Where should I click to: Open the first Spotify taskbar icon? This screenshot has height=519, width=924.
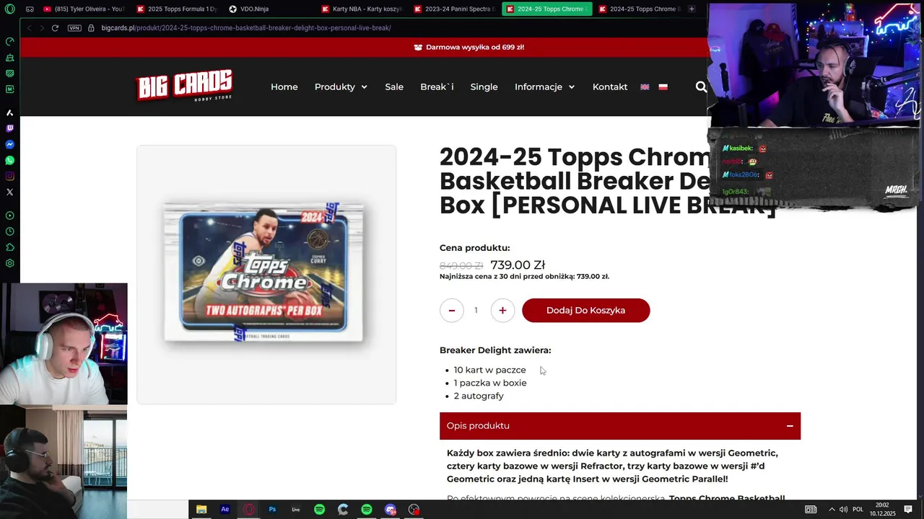point(320,509)
